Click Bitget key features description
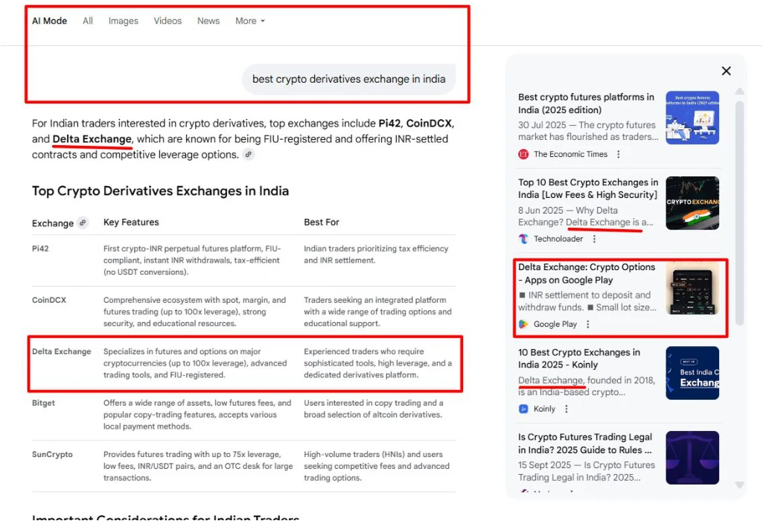Screen dimensions: 763x521 pyautogui.click(x=197, y=415)
